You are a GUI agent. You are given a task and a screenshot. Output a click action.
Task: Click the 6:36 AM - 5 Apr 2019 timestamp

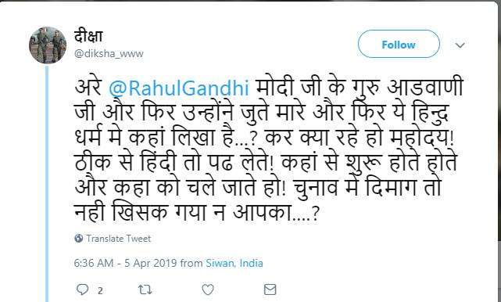[125, 263]
